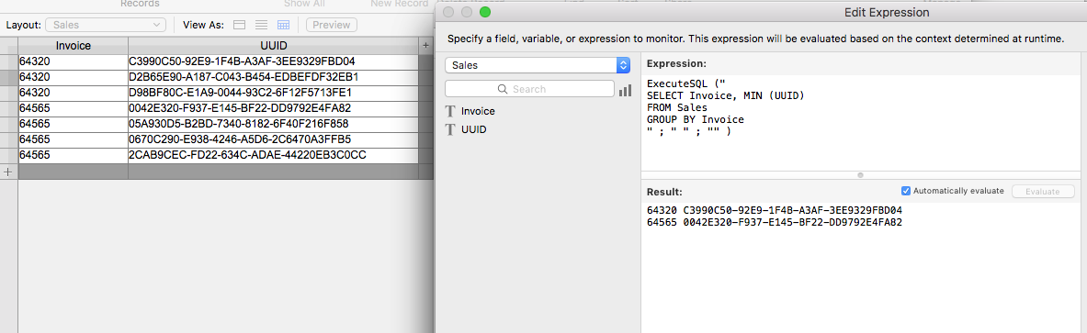The height and width of the screenshot is (333, 1087).
Task: Switch to List view icon
Action: point(261,25)
